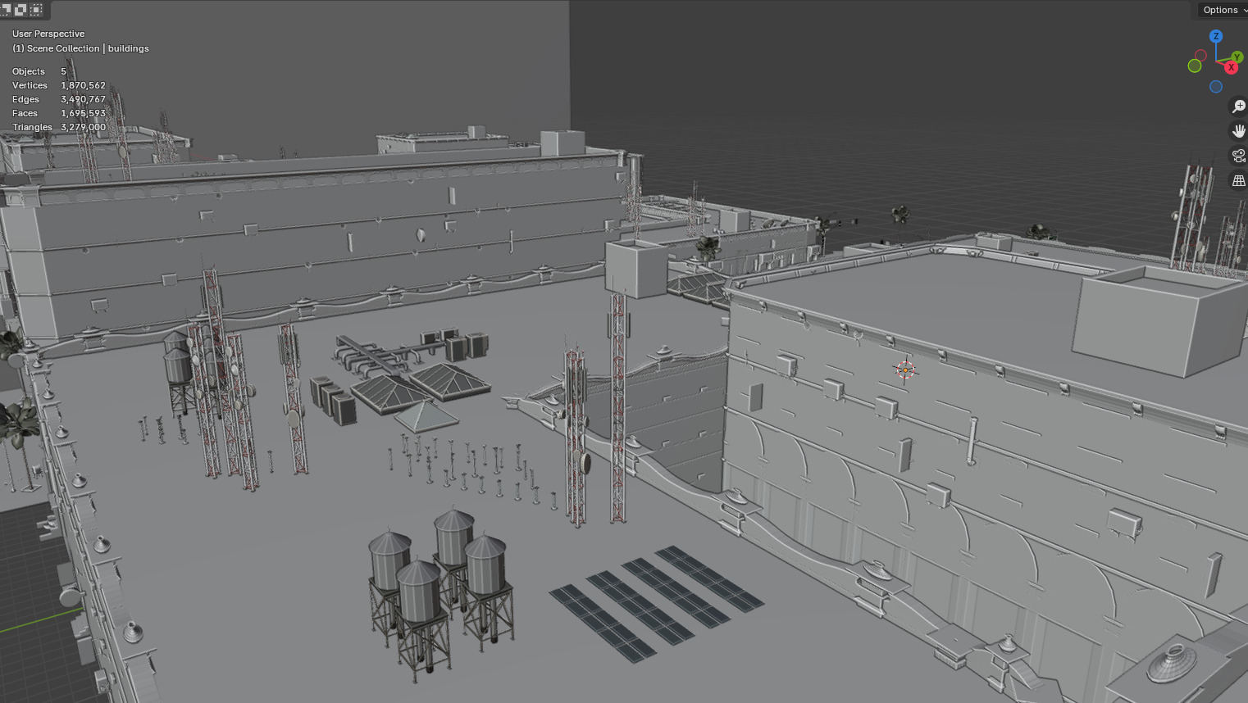
Task: Toggle the camera view icon
Action: 1238,156
